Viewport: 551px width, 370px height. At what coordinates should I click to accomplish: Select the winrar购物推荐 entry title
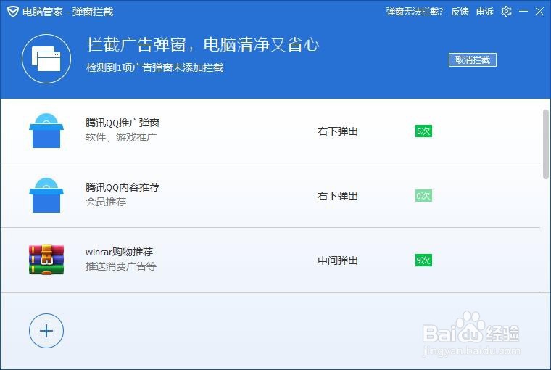(x=119, y=252)
